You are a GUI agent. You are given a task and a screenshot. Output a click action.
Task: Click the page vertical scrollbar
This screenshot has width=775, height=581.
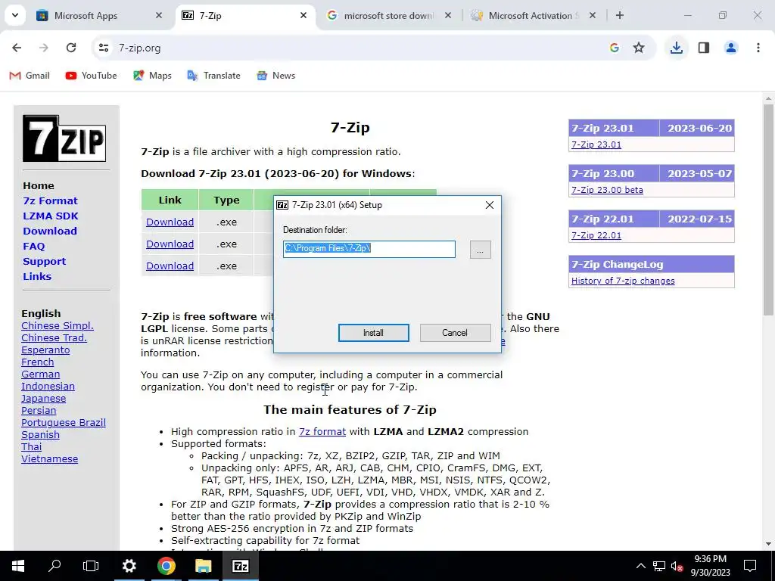[x=768, y=210]
